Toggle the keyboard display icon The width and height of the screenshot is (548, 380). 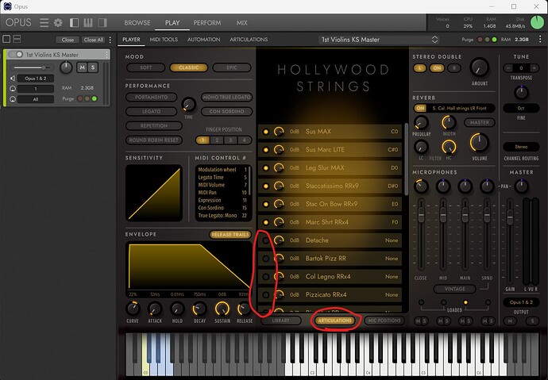pos(88,23)
